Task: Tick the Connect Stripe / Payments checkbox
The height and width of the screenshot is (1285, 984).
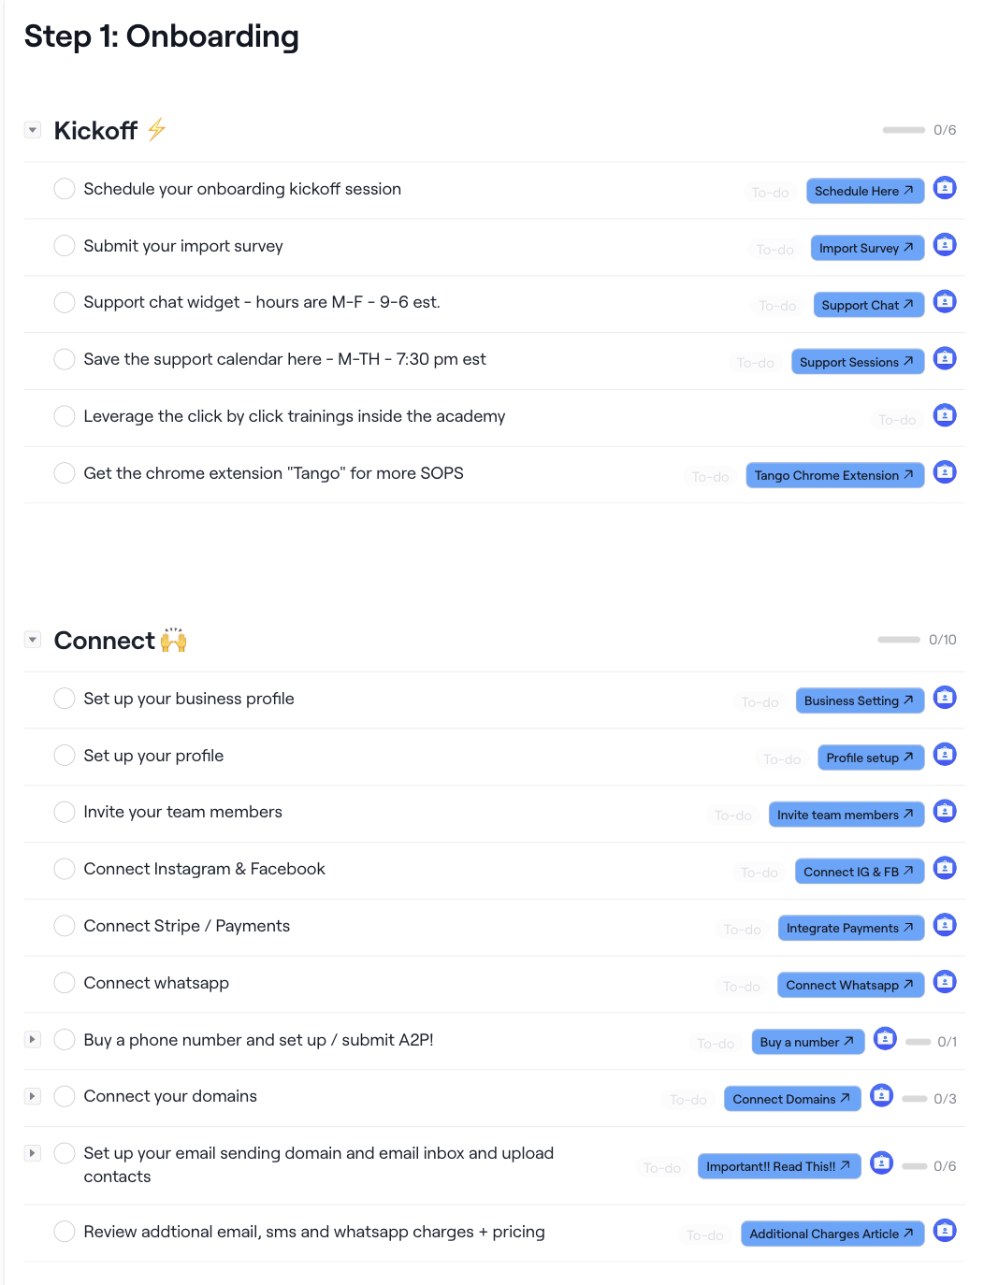Action: 65,926
